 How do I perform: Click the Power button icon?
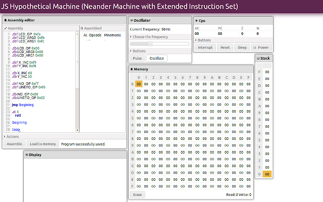tap(254, 47)
